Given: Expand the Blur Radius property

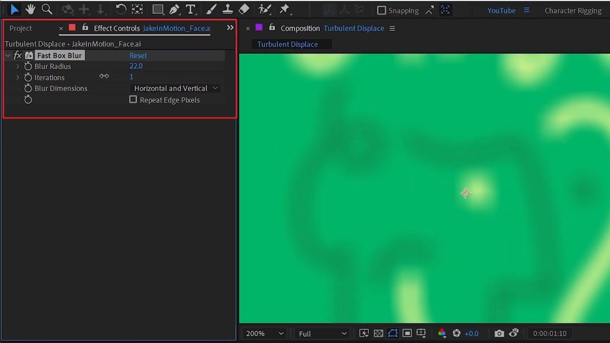Looking at the screenshot, I should 18,66.
